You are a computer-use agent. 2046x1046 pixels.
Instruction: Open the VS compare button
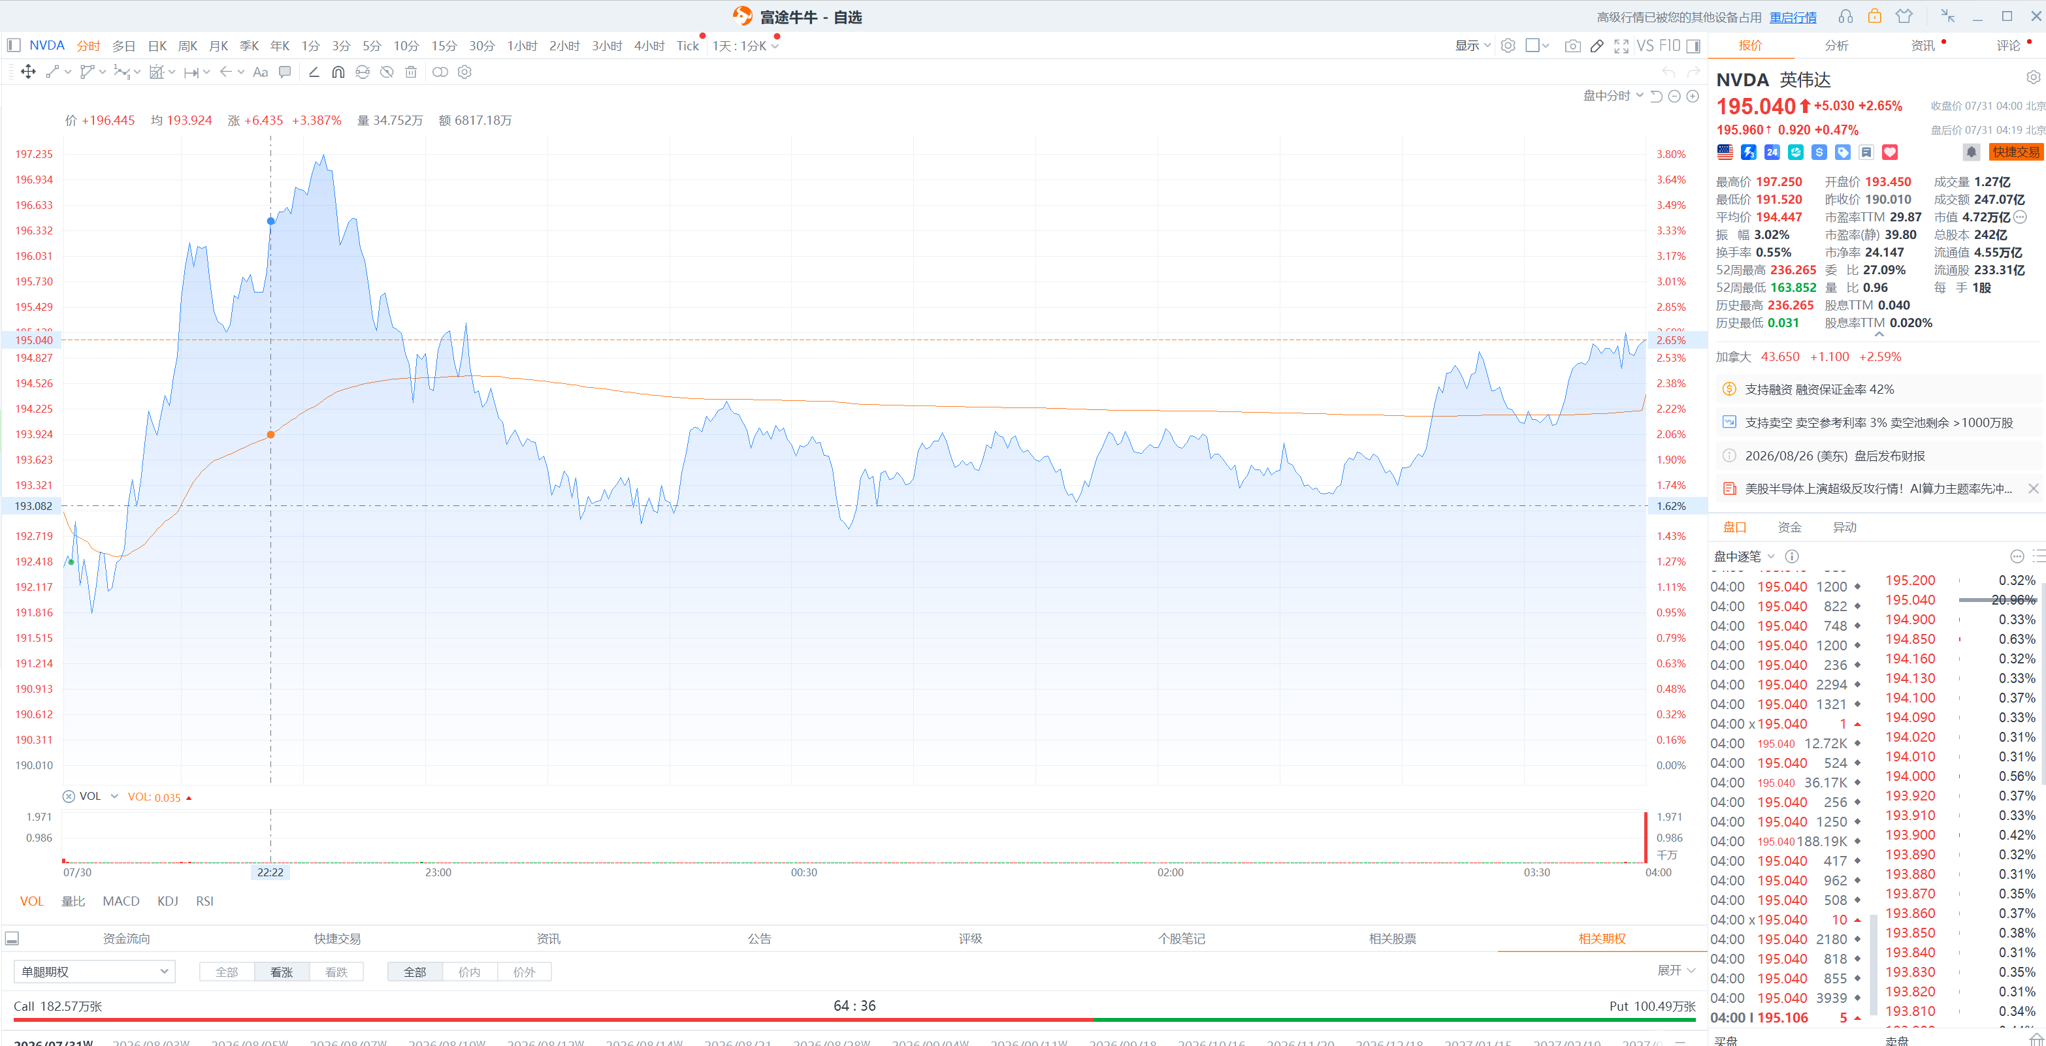pos(1645,46)
